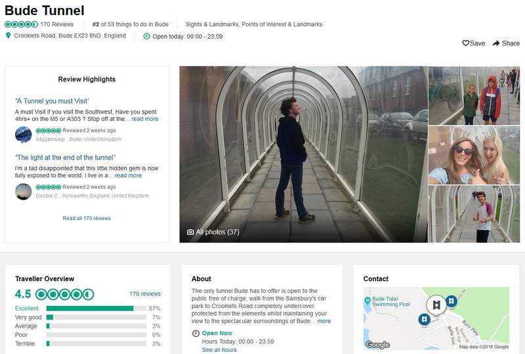Viewport: 525px width, 354px height.
Task: Open the two women selfie thumbnail
Action: (x=473, y=155)
